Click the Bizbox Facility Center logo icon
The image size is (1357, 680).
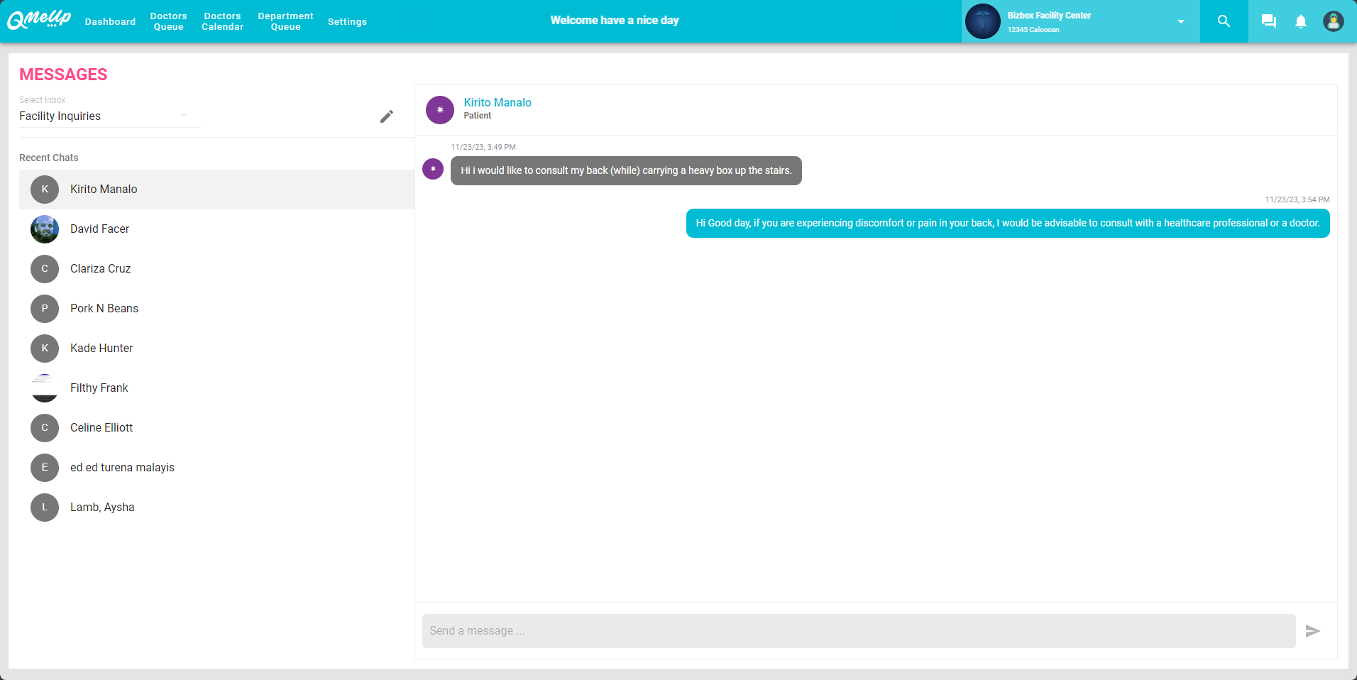pos(983,21)
